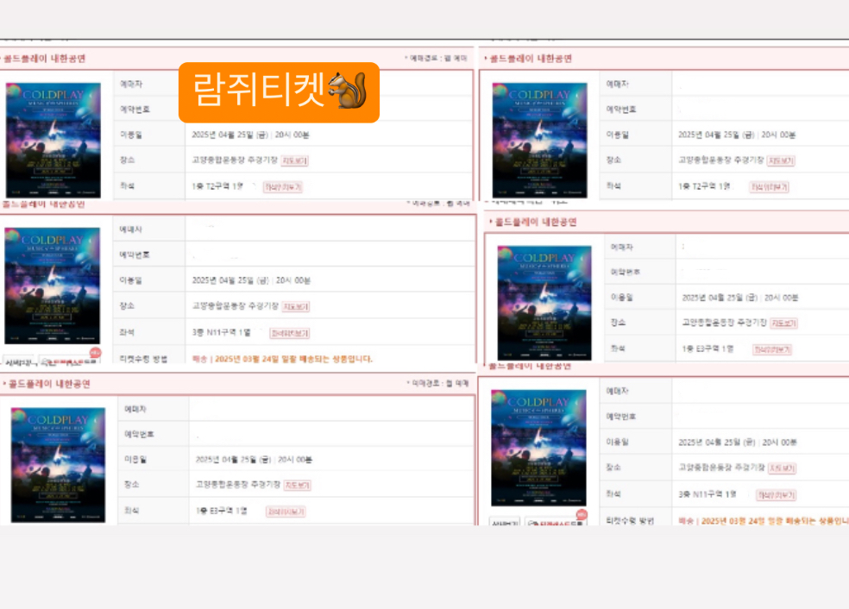This screenshot has width=849, height=609.
Task: Open 좌석위치보기 next to right-column 3층 N11구역 1열
Action: coord(777,495)
